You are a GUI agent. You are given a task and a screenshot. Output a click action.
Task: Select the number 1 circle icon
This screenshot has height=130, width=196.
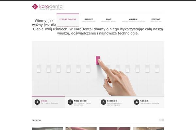[x=37, y=102]
